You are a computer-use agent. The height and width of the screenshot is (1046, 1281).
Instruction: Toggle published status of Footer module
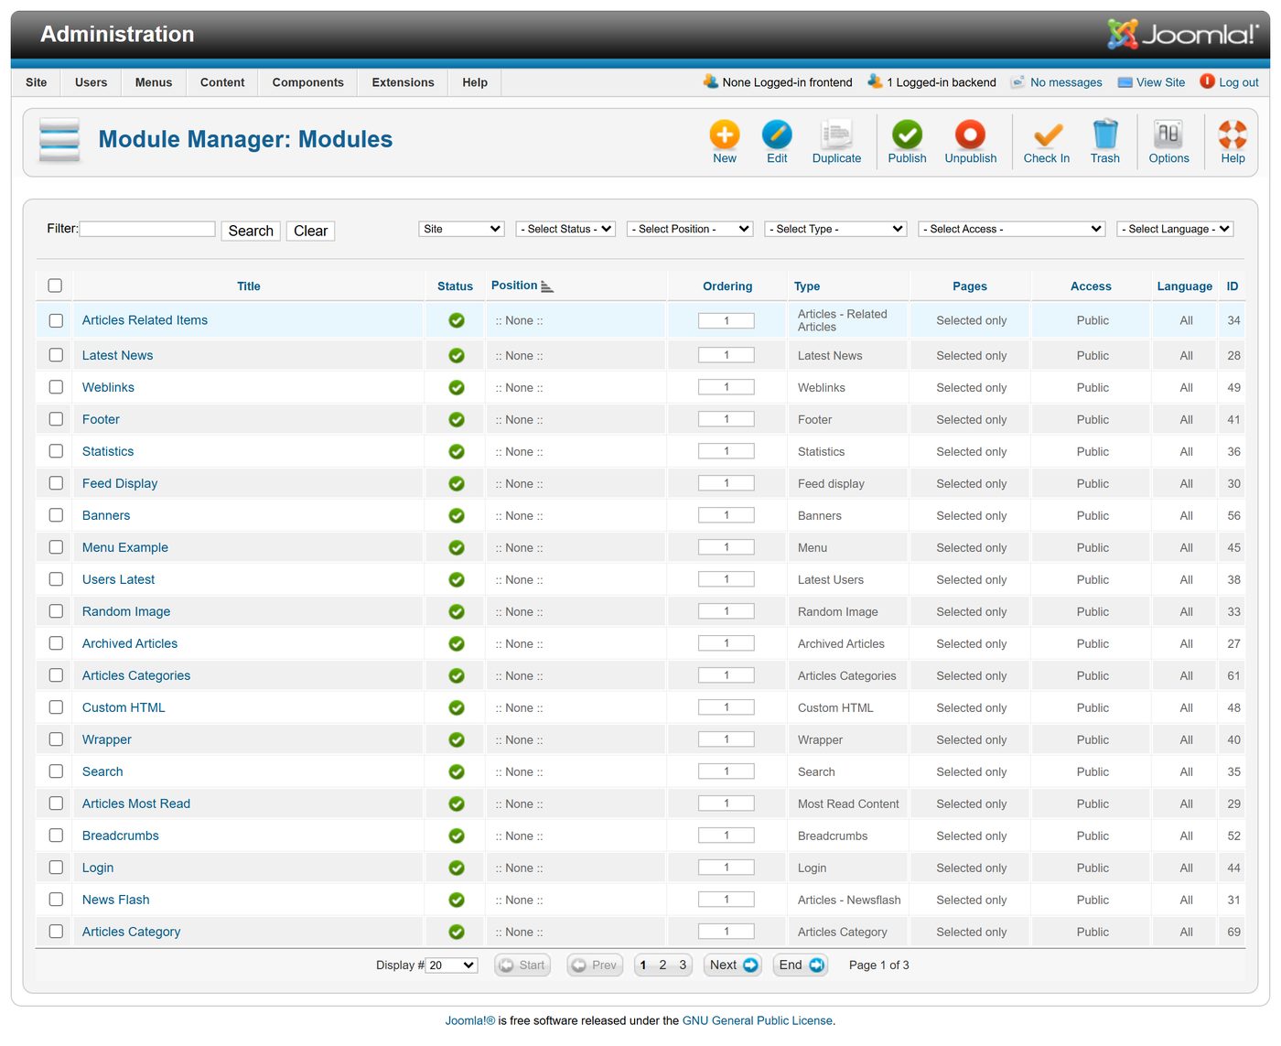coord(457,420)
